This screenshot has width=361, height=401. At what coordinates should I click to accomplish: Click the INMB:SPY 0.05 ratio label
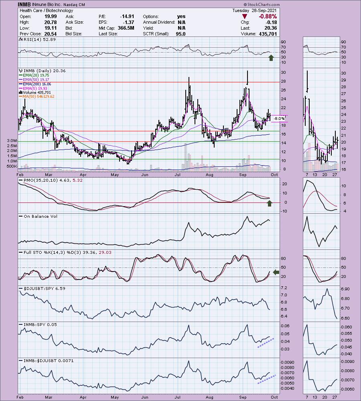click(40, 324)
